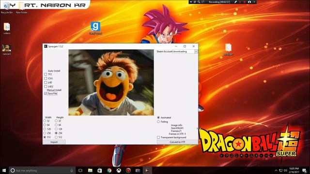Open the Xbox app on the taskbar

tap(119, 170)
